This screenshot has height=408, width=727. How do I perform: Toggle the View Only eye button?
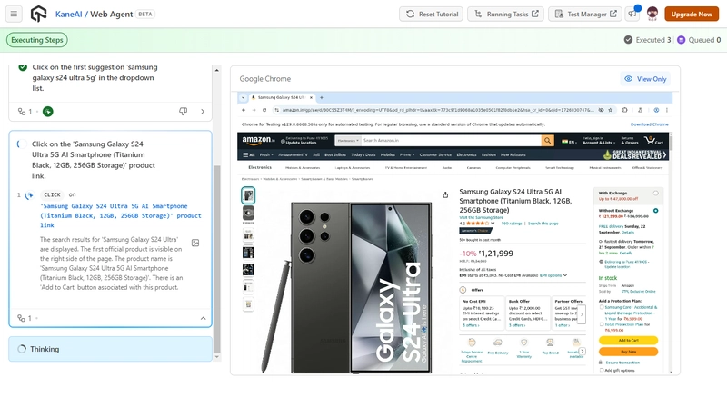coord(645,79)
